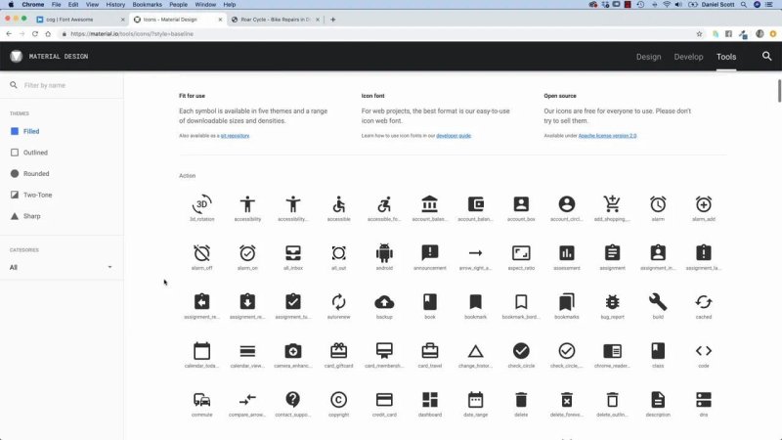Open the git repository link
Image resolution: width=782 pixels, height=440 pixels.
coord(235,136)
